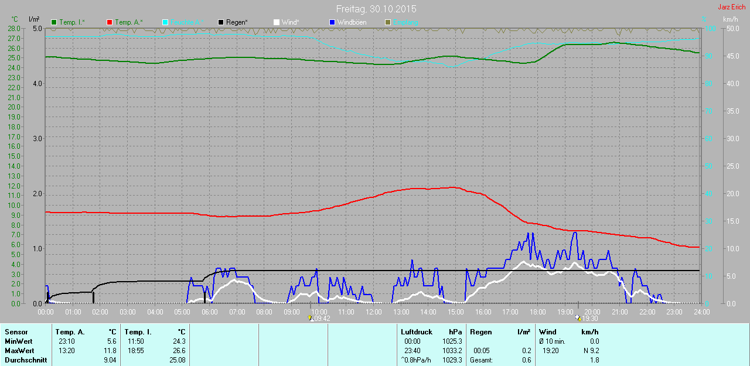Click the green Temp. I. legend swatch
750x366 pixels.
point(54,22)
